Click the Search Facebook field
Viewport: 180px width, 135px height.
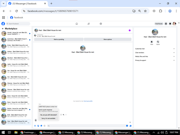pos(18,24)
